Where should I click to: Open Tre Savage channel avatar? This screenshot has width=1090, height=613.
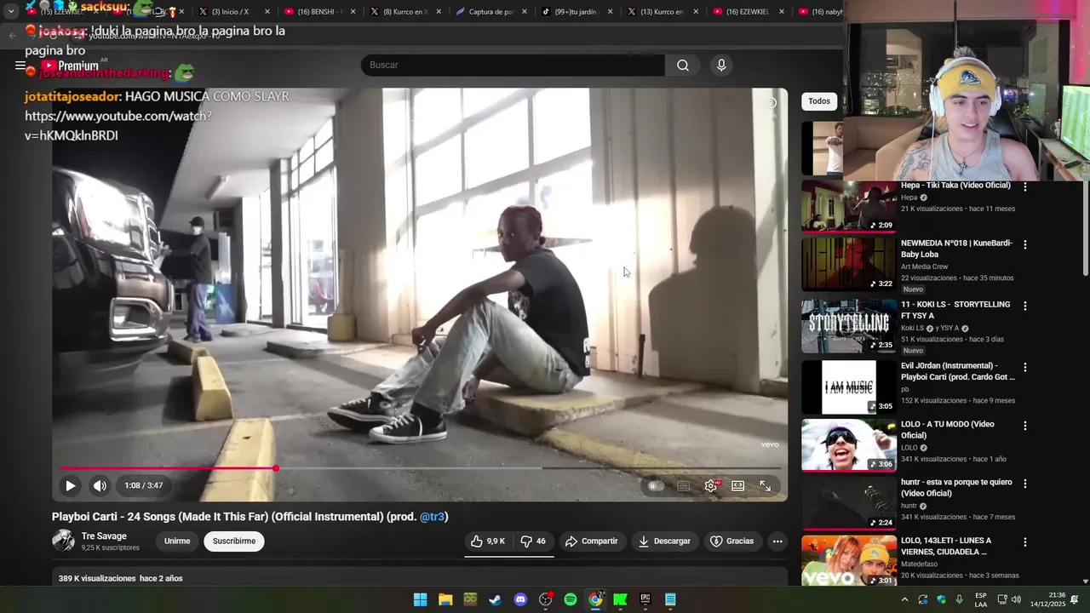click(x=63, y=541)
